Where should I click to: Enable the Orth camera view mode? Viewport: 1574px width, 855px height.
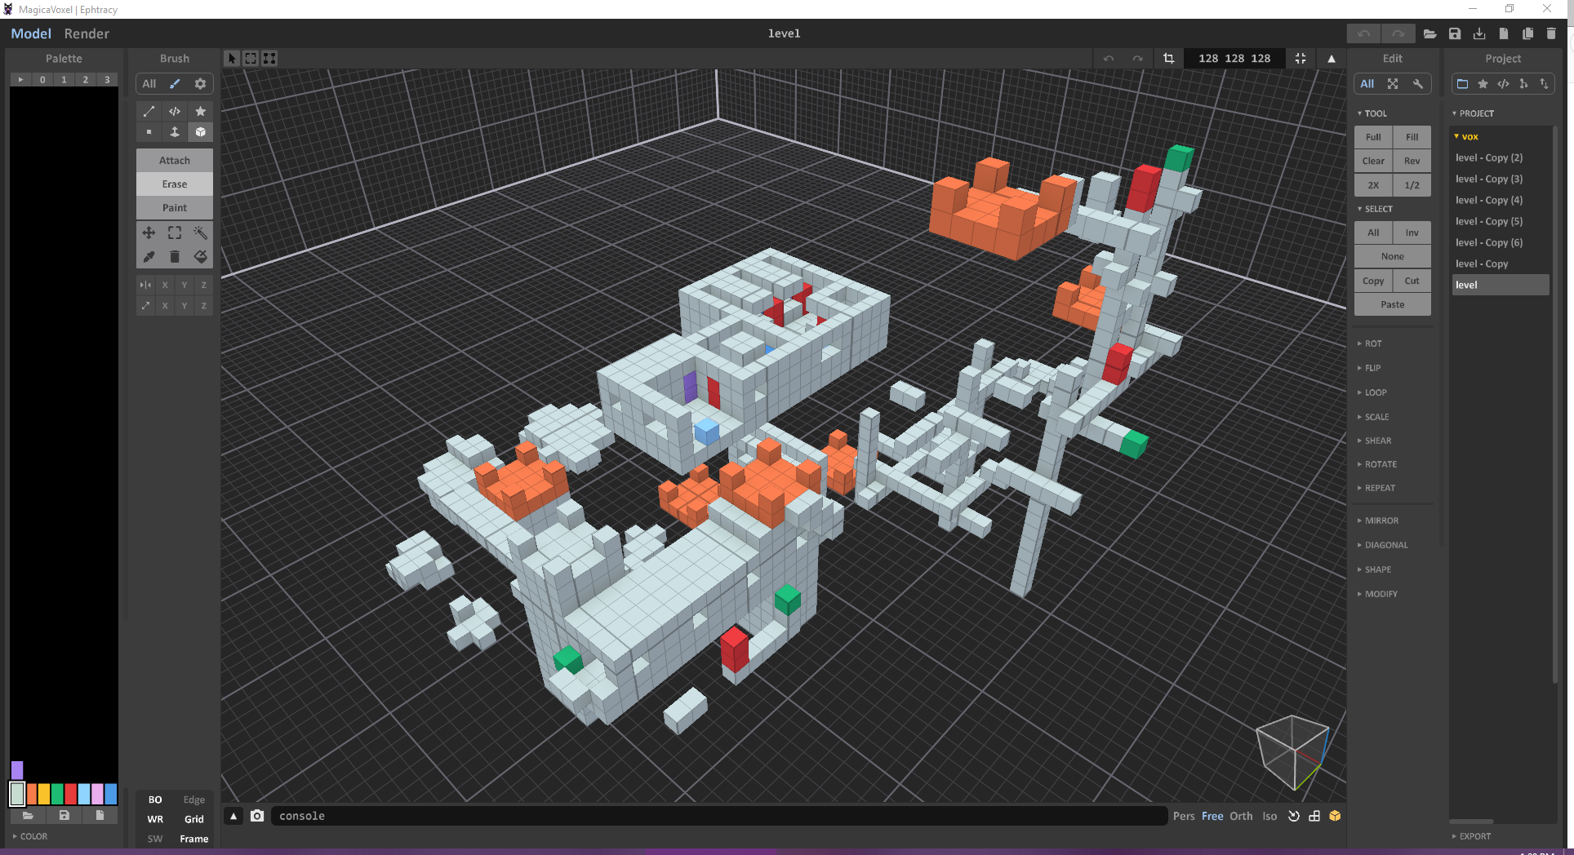[x=1241, y=816]
